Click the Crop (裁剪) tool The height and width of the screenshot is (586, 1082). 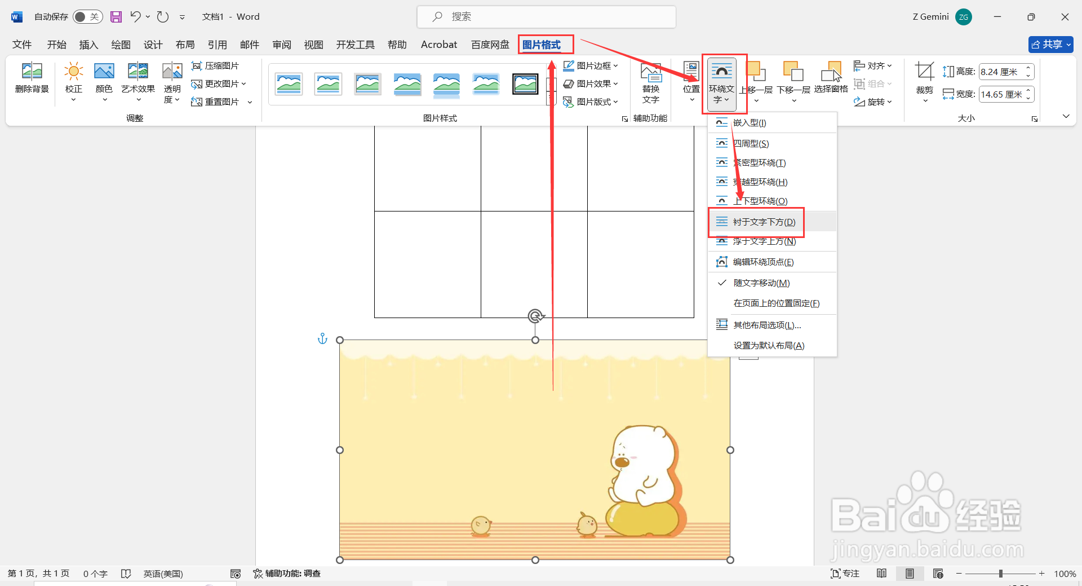point(924,82)
